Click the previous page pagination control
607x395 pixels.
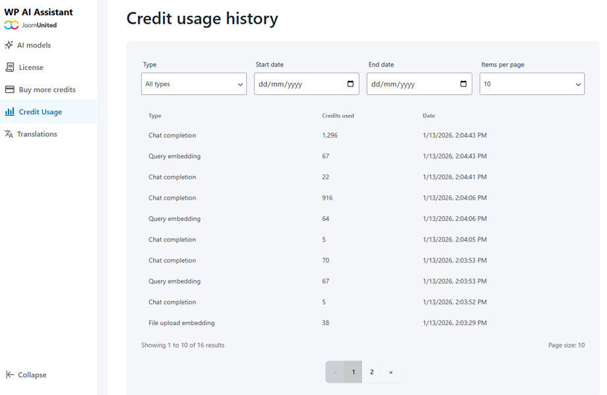click(x=335, y=371)
